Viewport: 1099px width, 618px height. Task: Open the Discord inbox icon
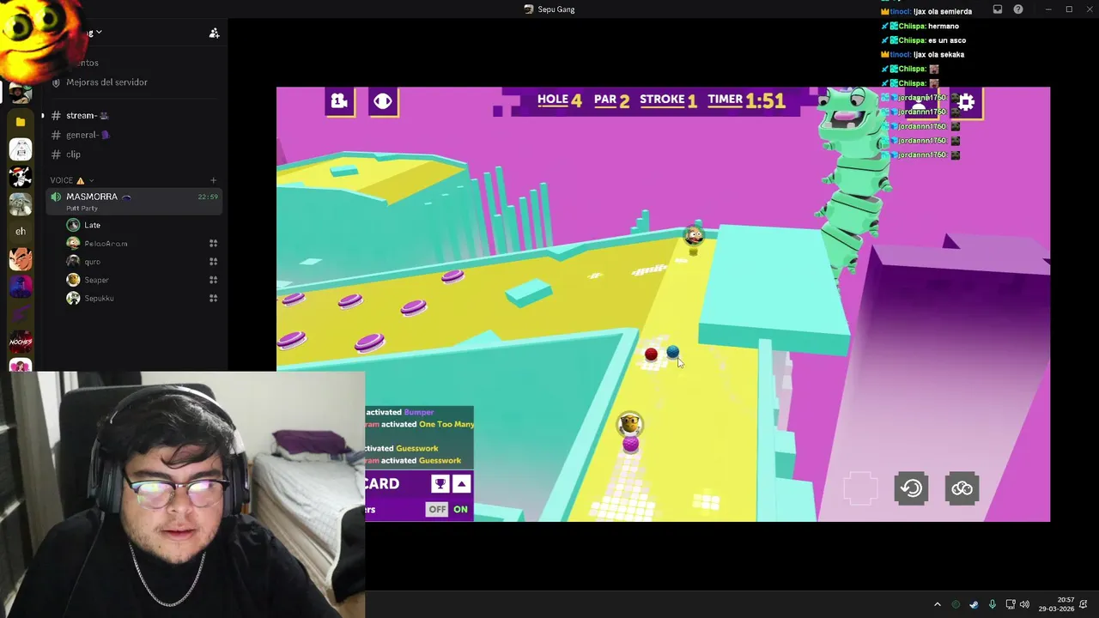coord(998,9)
